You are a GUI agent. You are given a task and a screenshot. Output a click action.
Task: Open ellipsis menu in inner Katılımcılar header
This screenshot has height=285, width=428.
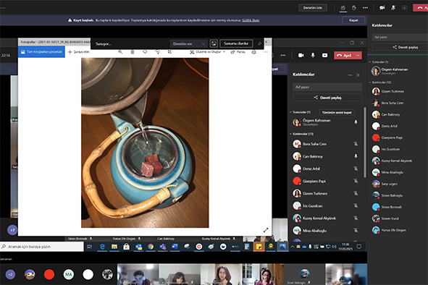350,75
